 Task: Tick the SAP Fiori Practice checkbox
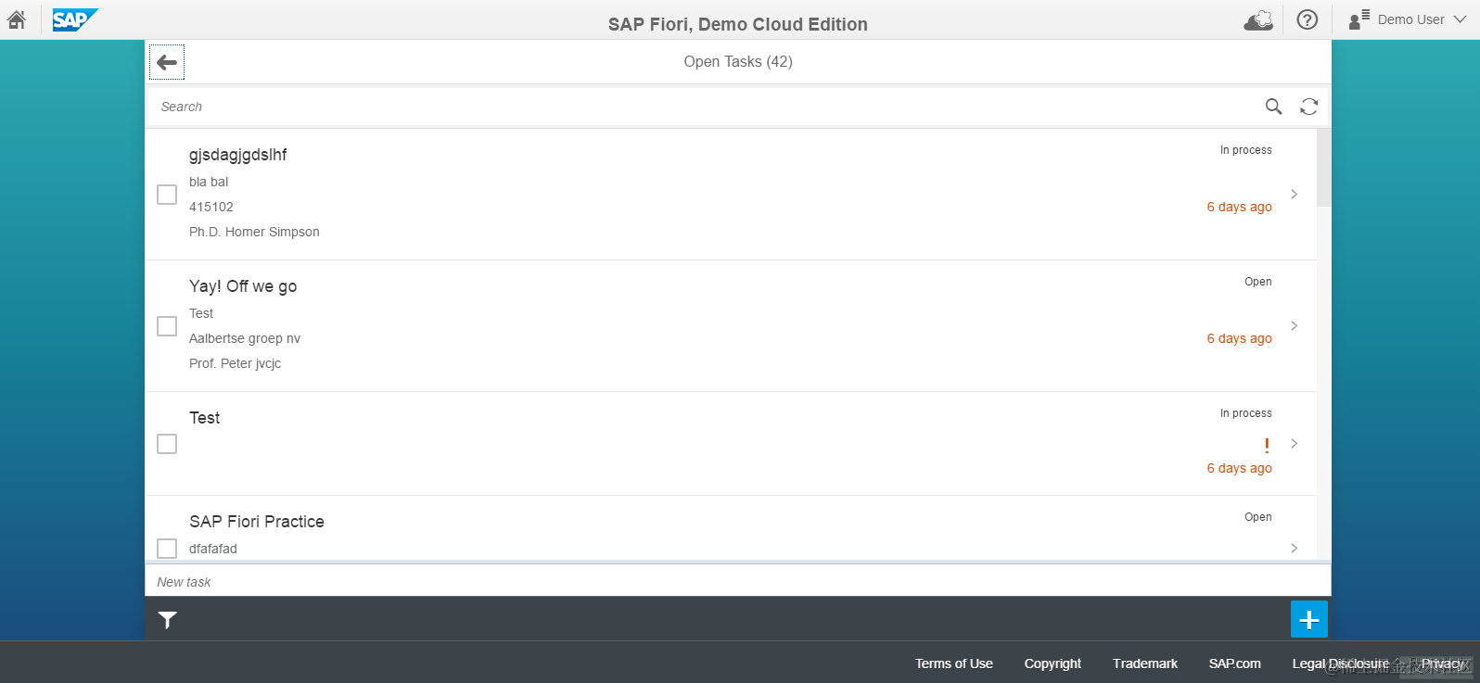tap(167, 549)
